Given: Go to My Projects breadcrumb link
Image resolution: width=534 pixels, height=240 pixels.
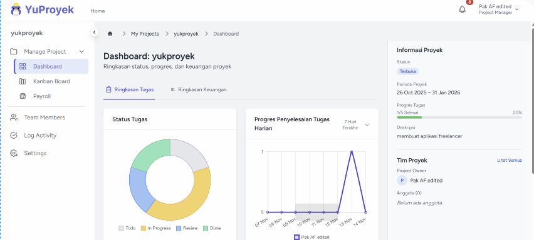Looking at the screenshot, I should click(145, 34).
